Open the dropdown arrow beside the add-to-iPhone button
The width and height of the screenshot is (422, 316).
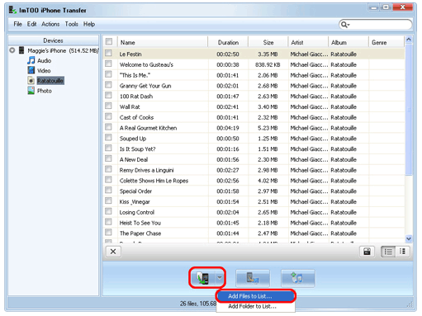[x=220, y=278]
